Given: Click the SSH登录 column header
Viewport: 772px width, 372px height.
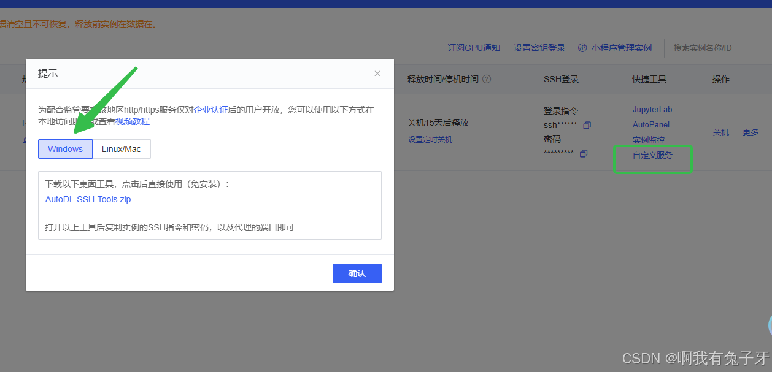Looking at the screenshot, I should pyautogui.click(x=561, y=79).
